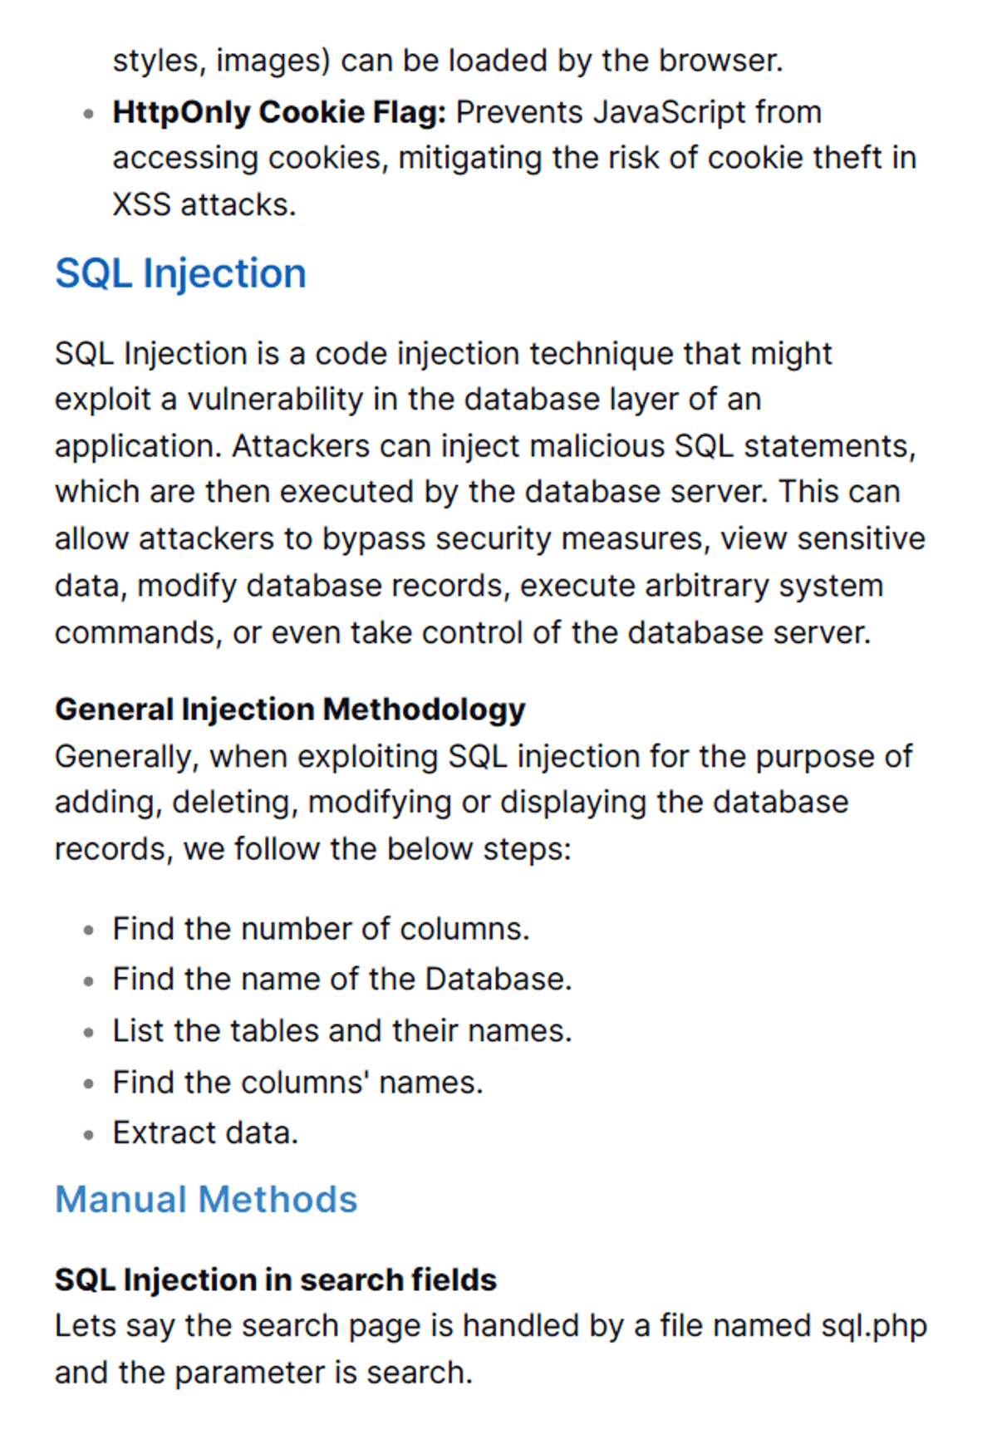Click bullet item List the tables and their names
The image size is (997, 1444).
(342, 1031)
